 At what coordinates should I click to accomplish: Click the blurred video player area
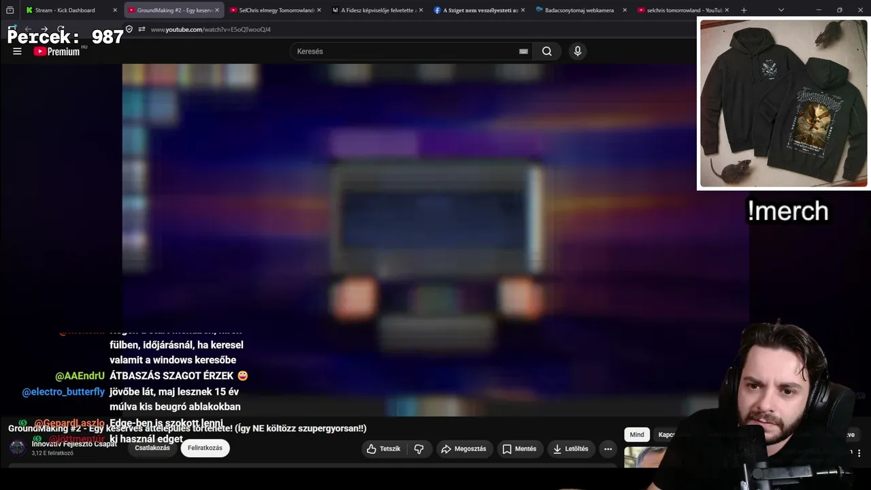(x=435, y=240)
